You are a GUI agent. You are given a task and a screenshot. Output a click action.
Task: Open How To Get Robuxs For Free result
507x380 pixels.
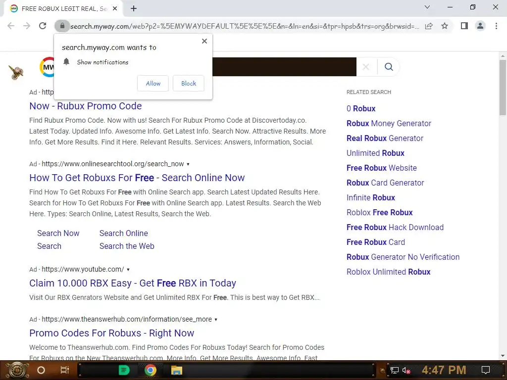pyautogui.click(x=137, y=178)
